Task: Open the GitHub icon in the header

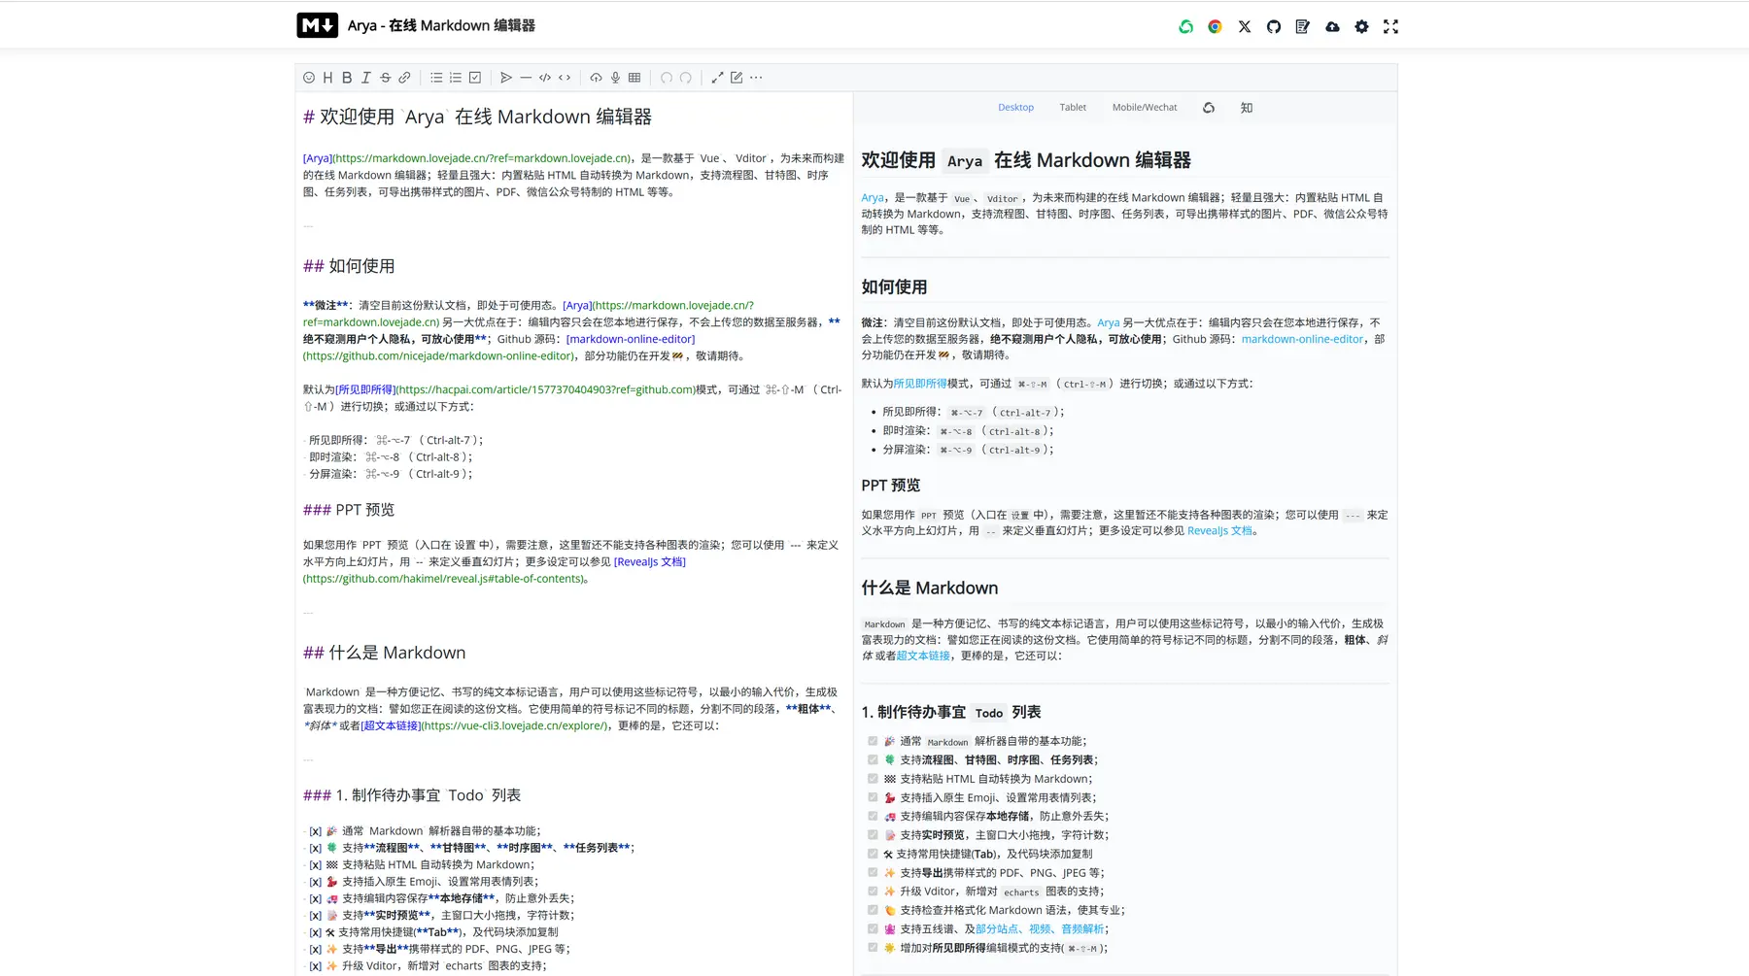Action: tap(1273, 27)
